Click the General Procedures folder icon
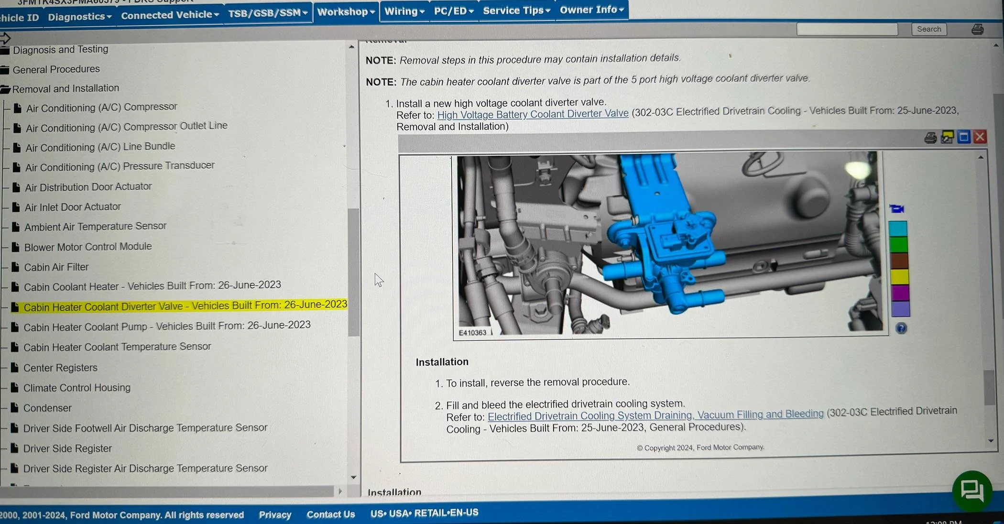 (x=5, y=70)
